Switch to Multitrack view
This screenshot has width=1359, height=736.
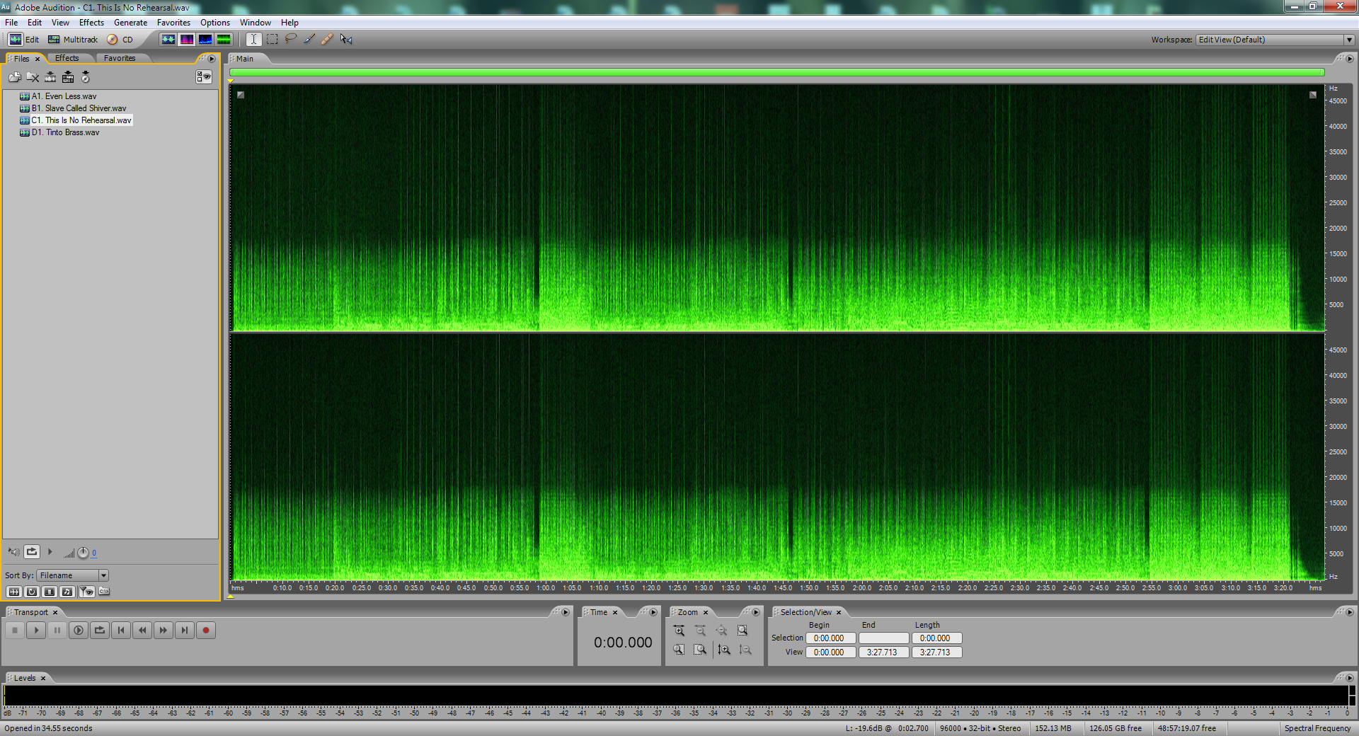tap(73, 40)
